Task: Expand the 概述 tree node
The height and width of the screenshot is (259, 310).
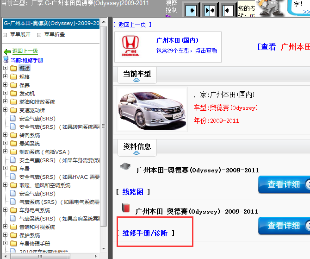Action: [6, 68]
